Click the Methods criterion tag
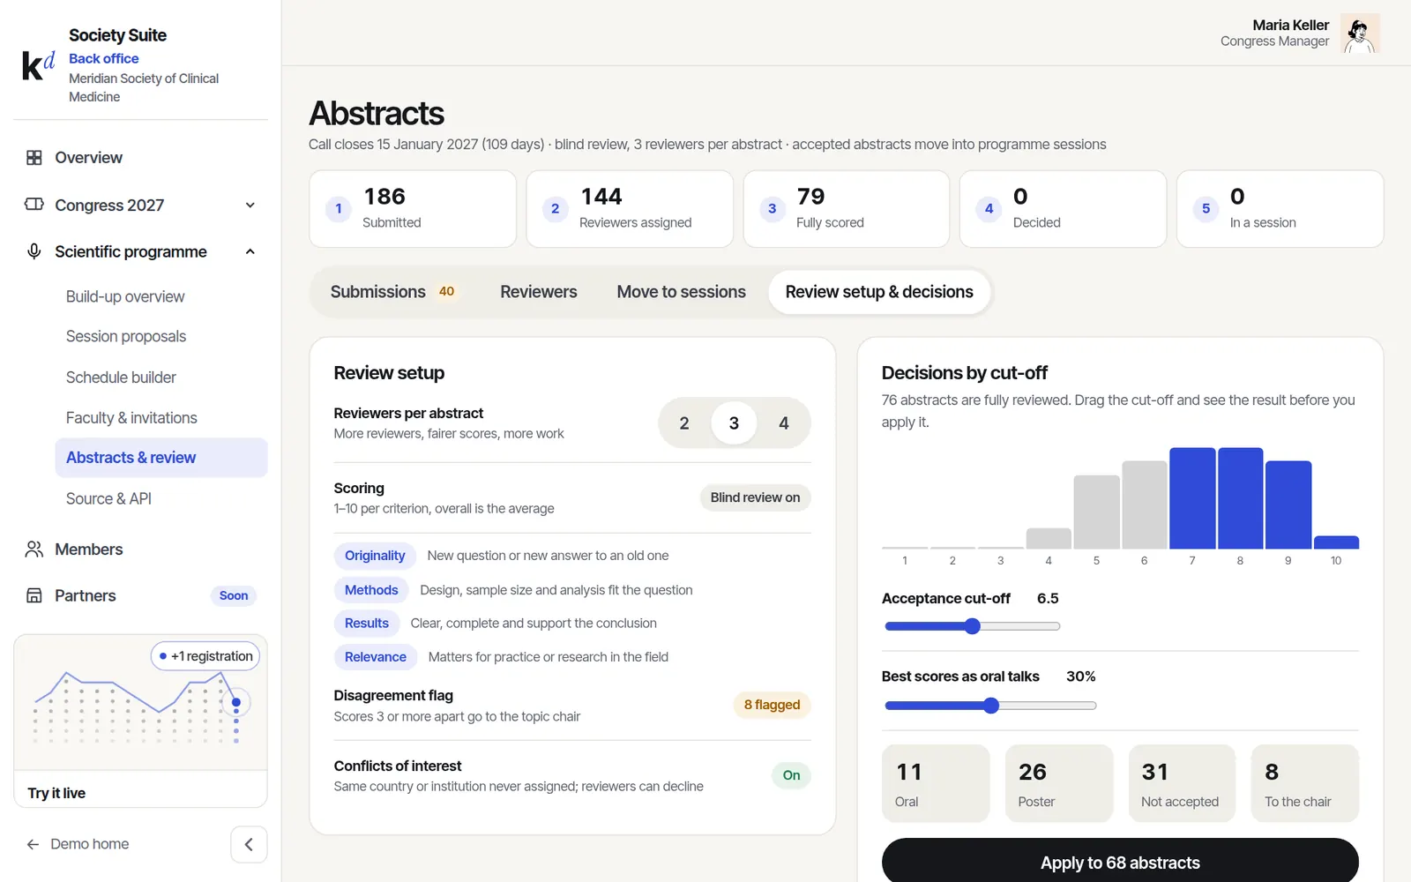The height and width of the screenshot is (882, 1411). click(371, 590)
